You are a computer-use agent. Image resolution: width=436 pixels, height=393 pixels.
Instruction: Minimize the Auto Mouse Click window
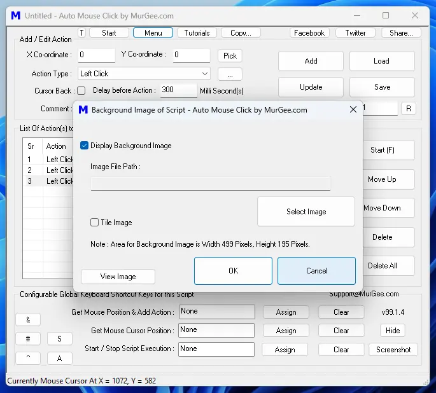pyautogui.click(x=357, y=15)
